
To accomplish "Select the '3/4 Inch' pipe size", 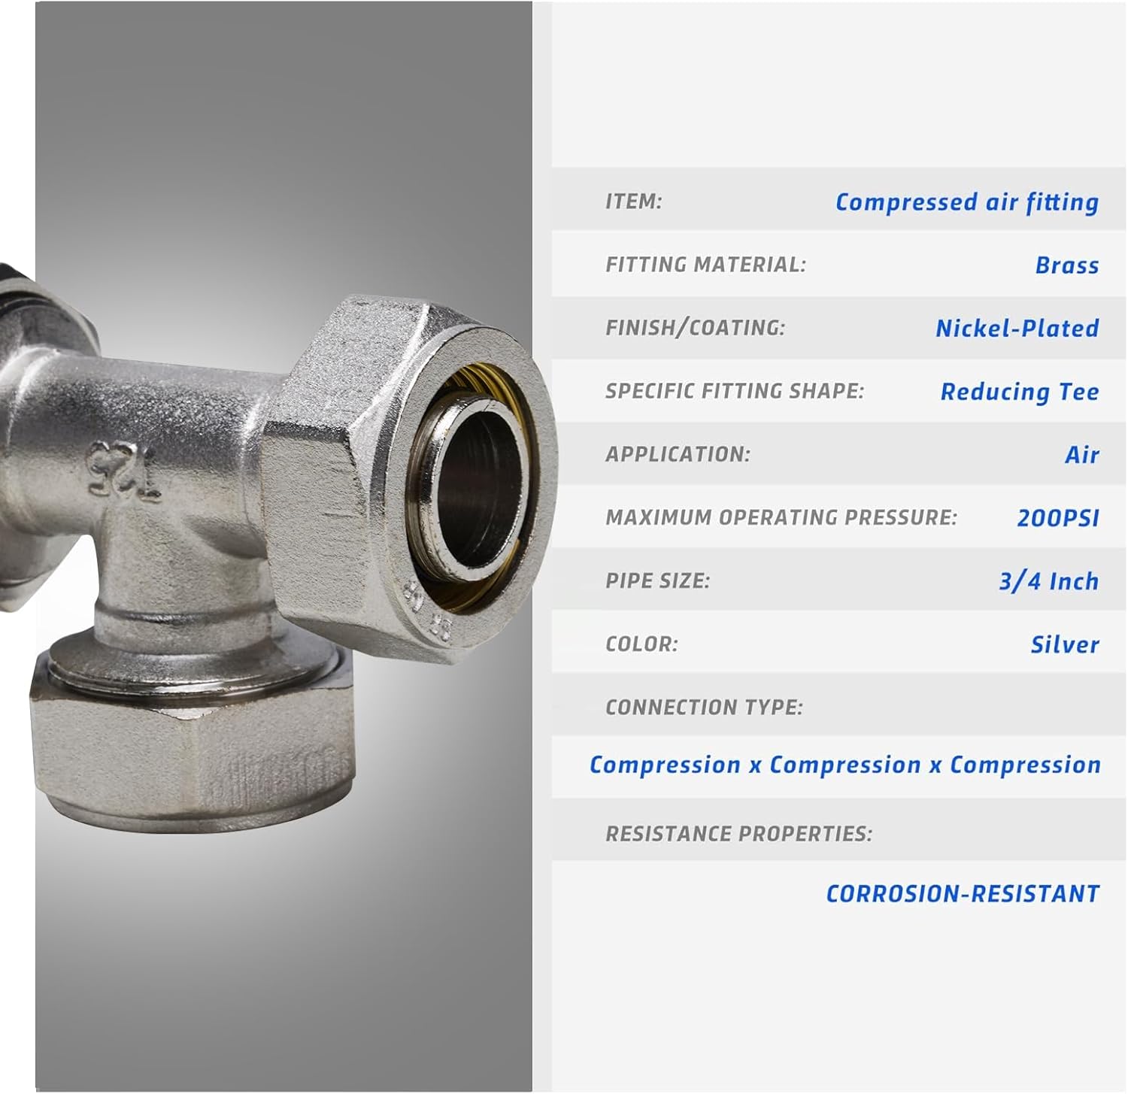I will [1049, 581].
